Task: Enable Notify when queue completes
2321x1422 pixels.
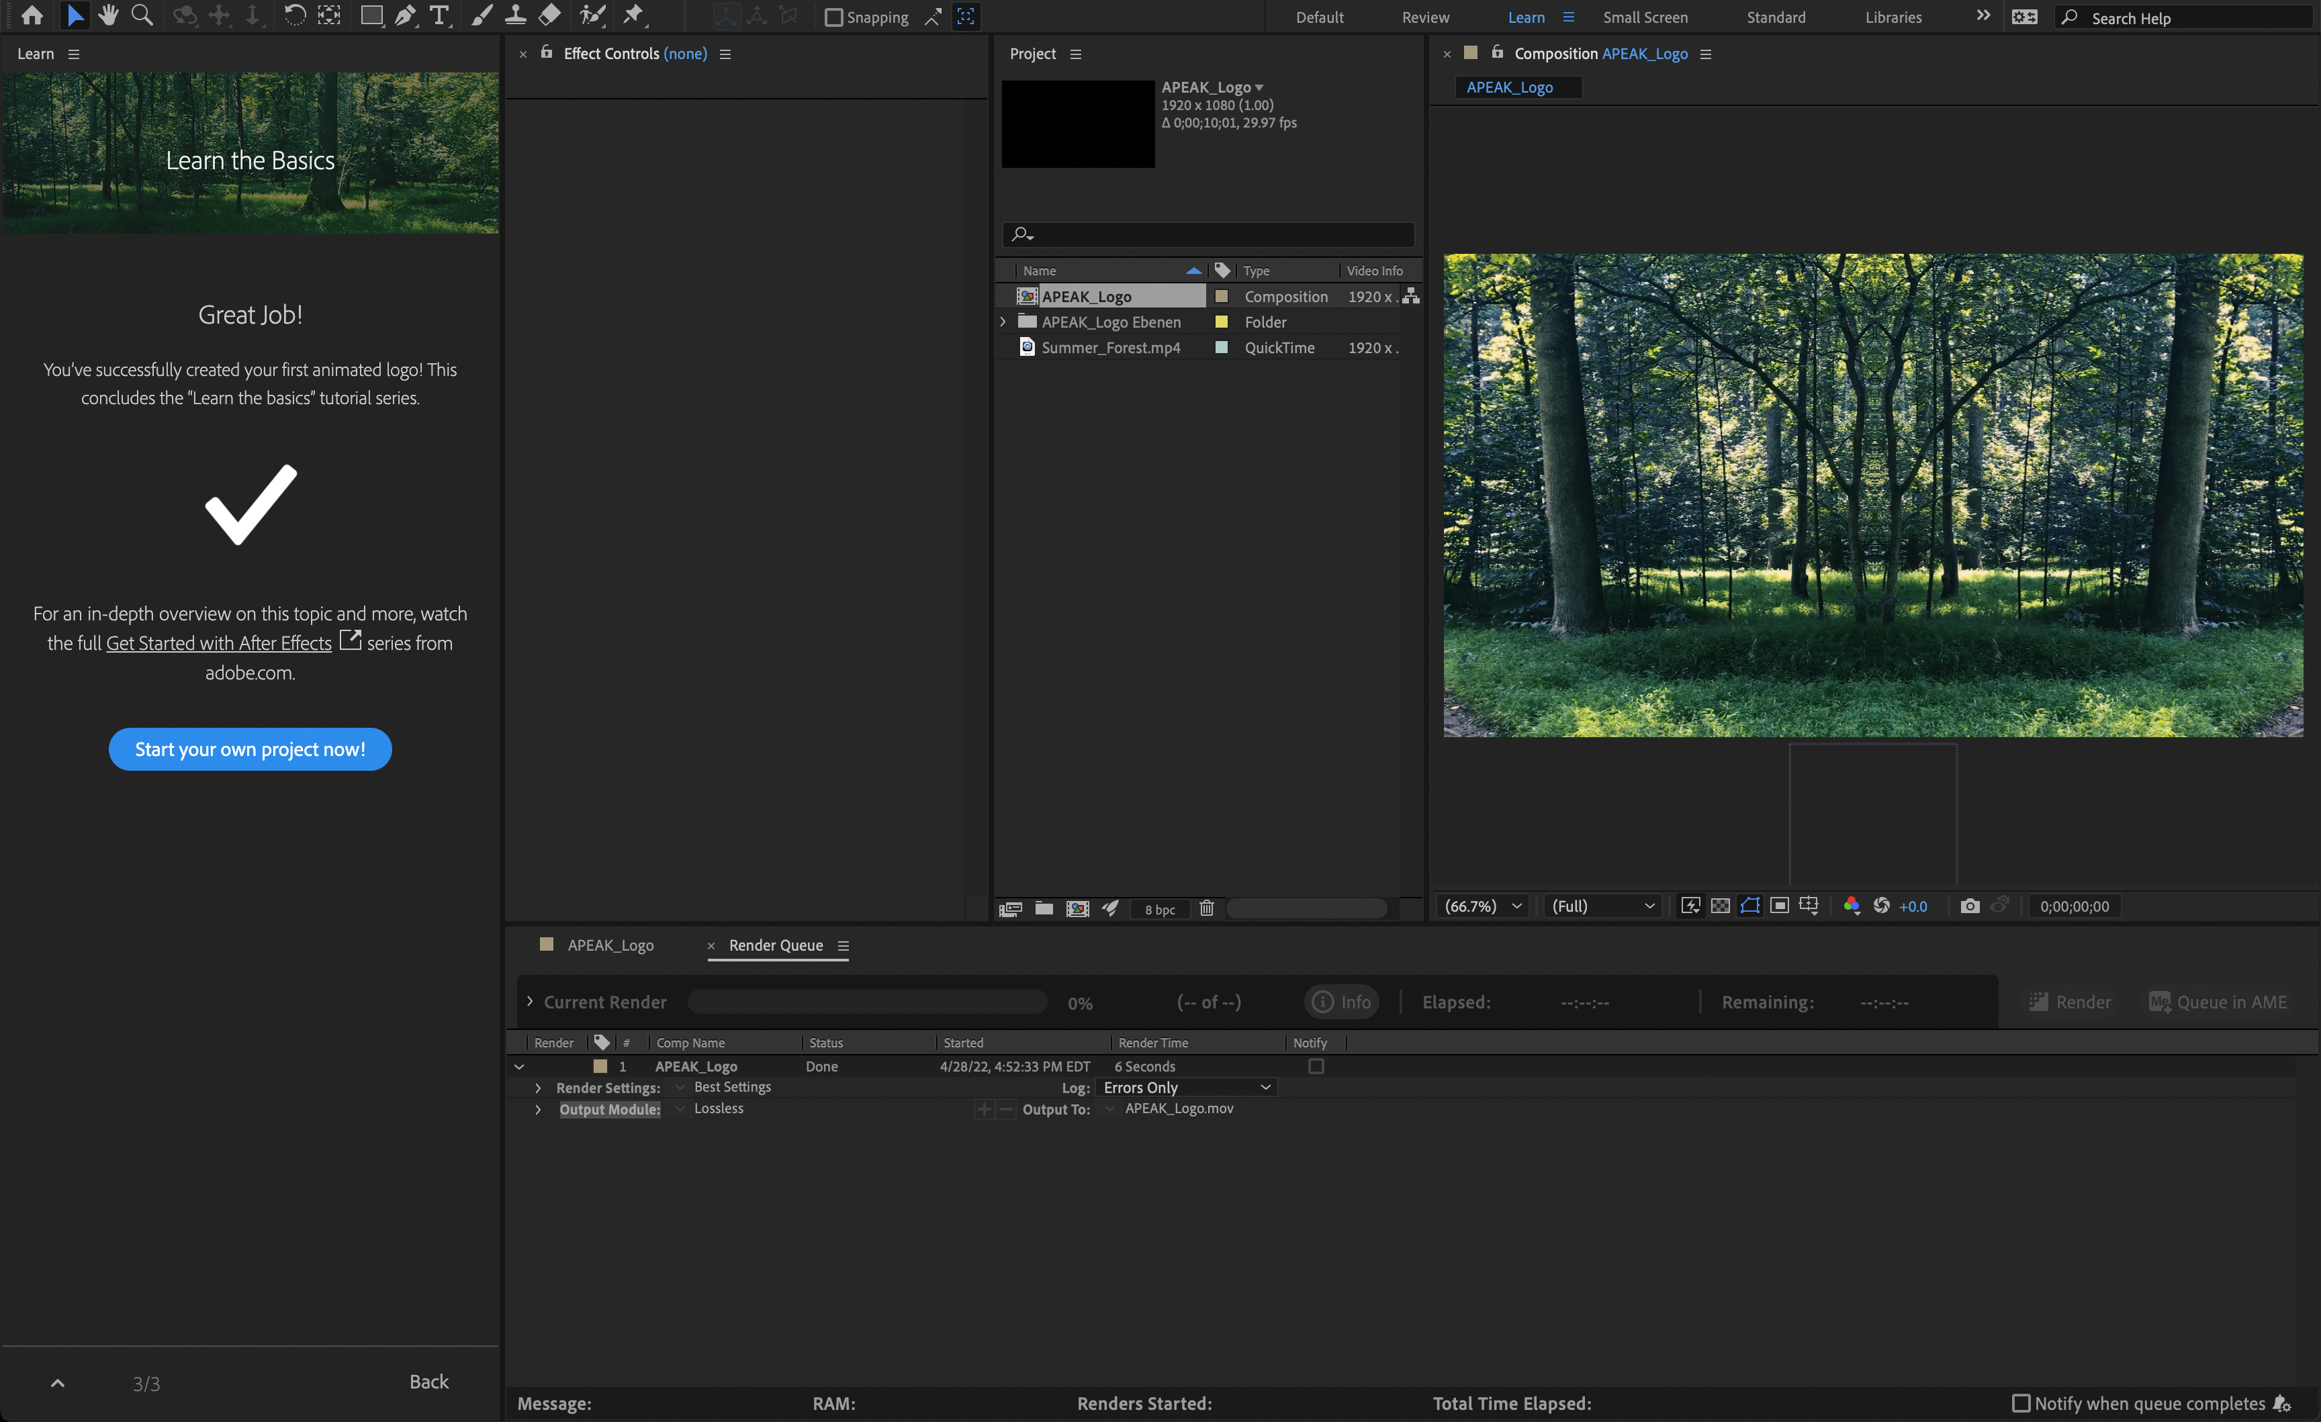Action: tap(2021, 1403)
